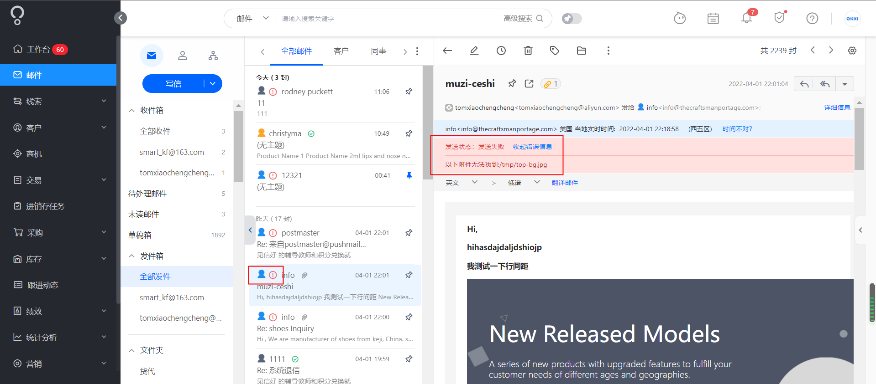The width and height of the screenshot is (876, 384).
Task: Collapse the 文件夹 folders tree
Action: pyautogui.click(x=131, y=350)
